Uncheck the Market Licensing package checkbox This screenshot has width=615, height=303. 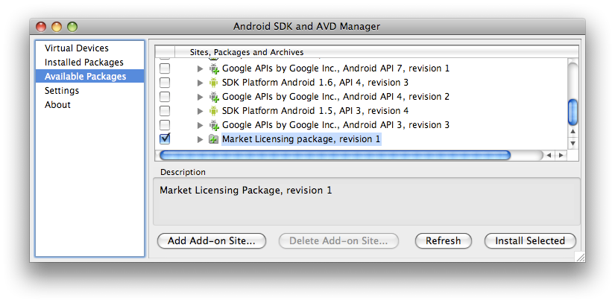click(x=165, y=138)
